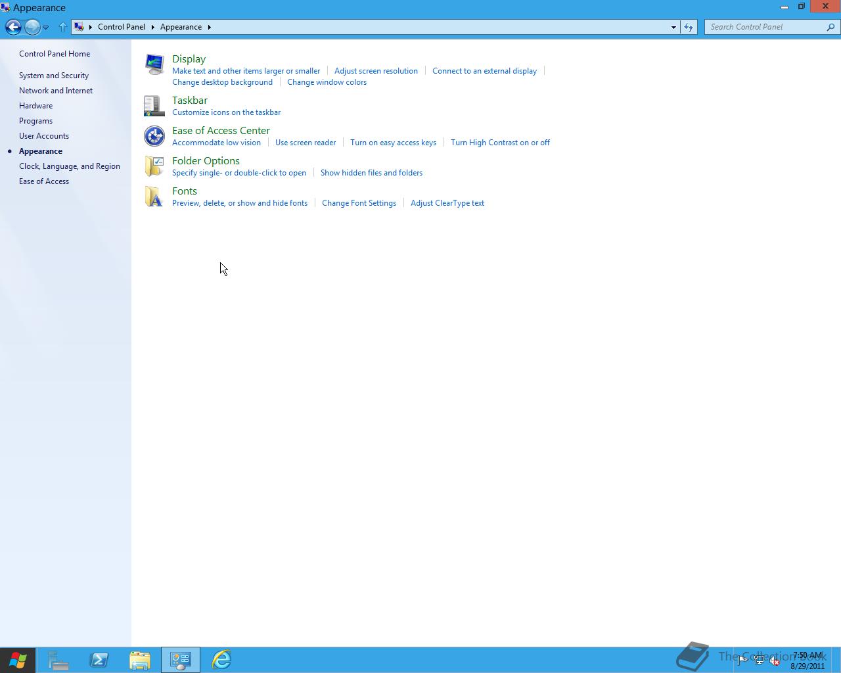The height and width of the screenshot is (673, 841).
Task: Go forward with the Forward arrow button
Action: 32,27
